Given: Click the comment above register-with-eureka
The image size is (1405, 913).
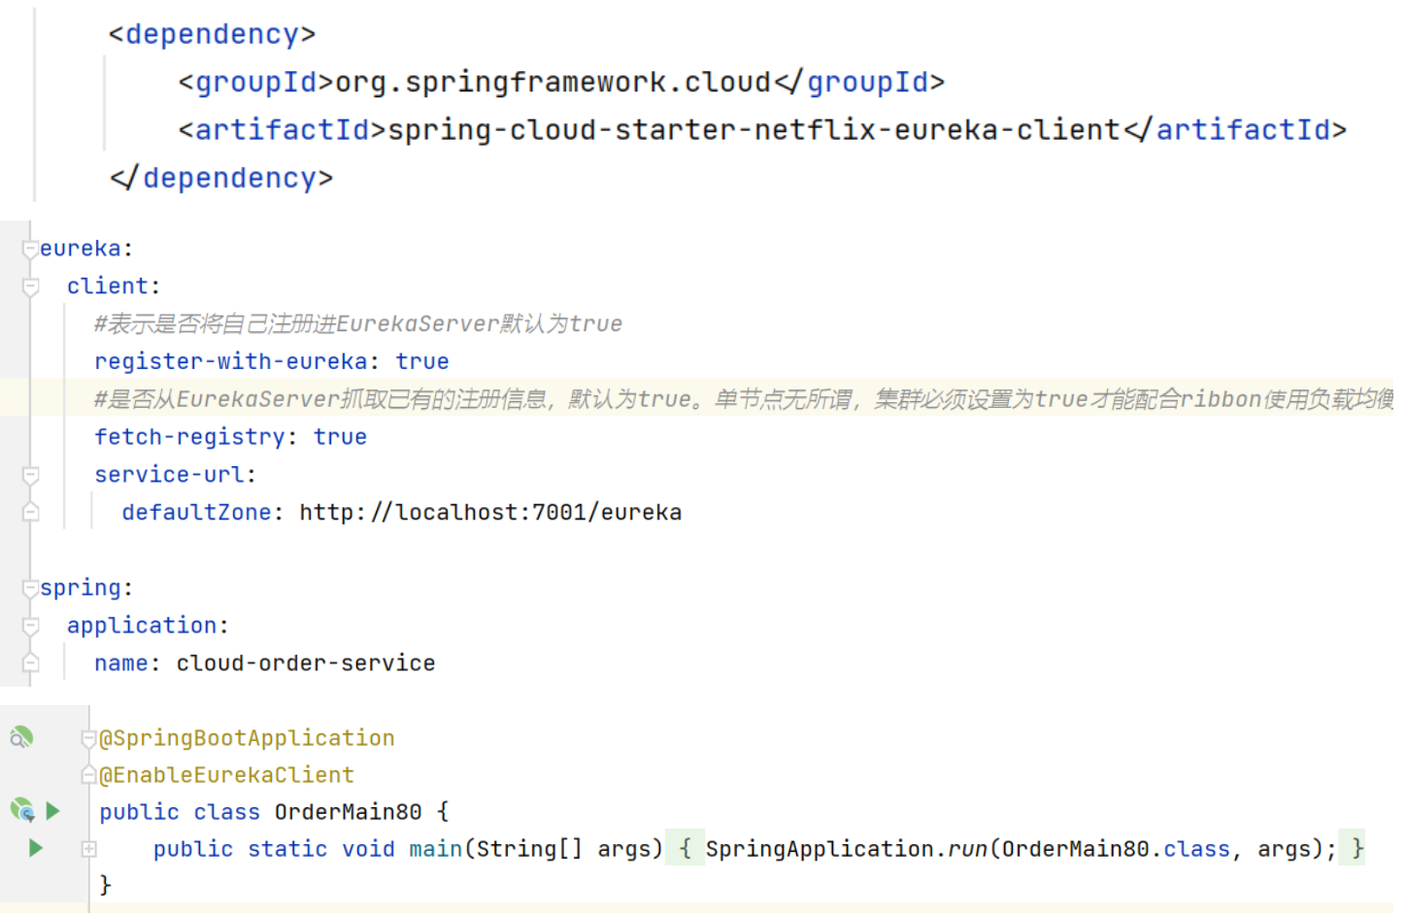Looking at the screenshot, I should (x=358, y=323).
